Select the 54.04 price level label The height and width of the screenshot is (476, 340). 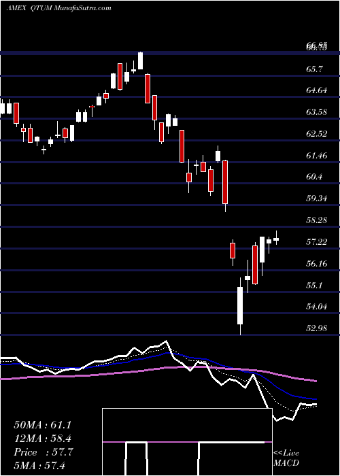pyautogui.click(x=318, y=307)
